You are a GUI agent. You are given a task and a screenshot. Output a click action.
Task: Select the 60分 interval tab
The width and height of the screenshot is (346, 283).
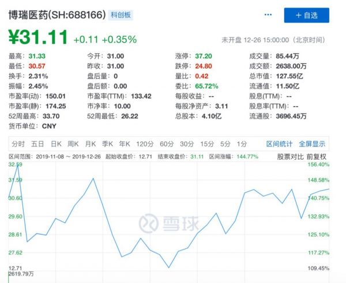coord(166,144)
